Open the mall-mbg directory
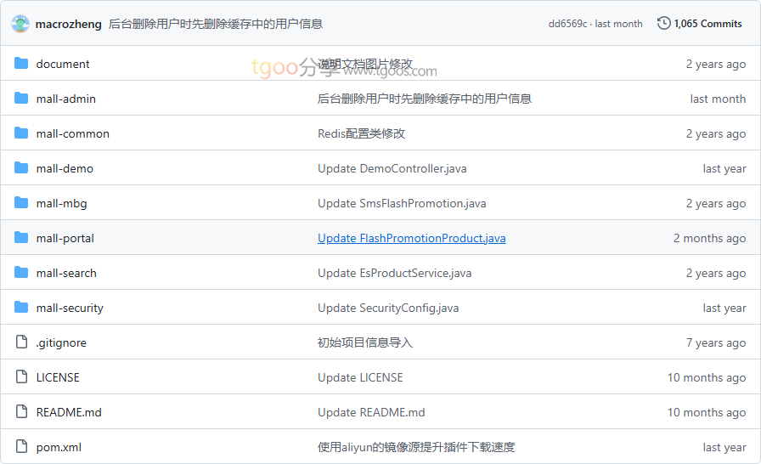The width and height of the screenshot is (761, 464). point(61,203)
